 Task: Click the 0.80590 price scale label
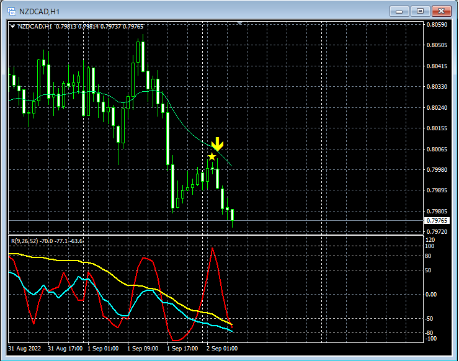click(x=437, y=25)
